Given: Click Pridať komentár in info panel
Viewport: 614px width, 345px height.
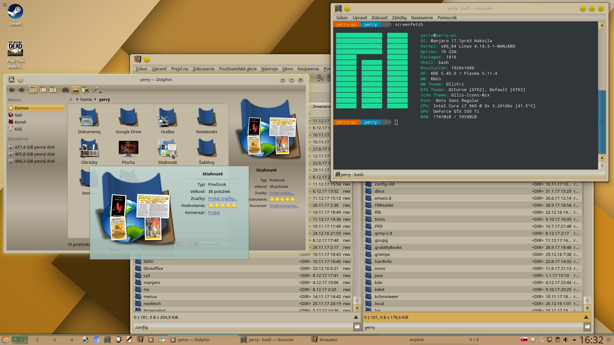Looking at the screenshot, I should [284, 206].
